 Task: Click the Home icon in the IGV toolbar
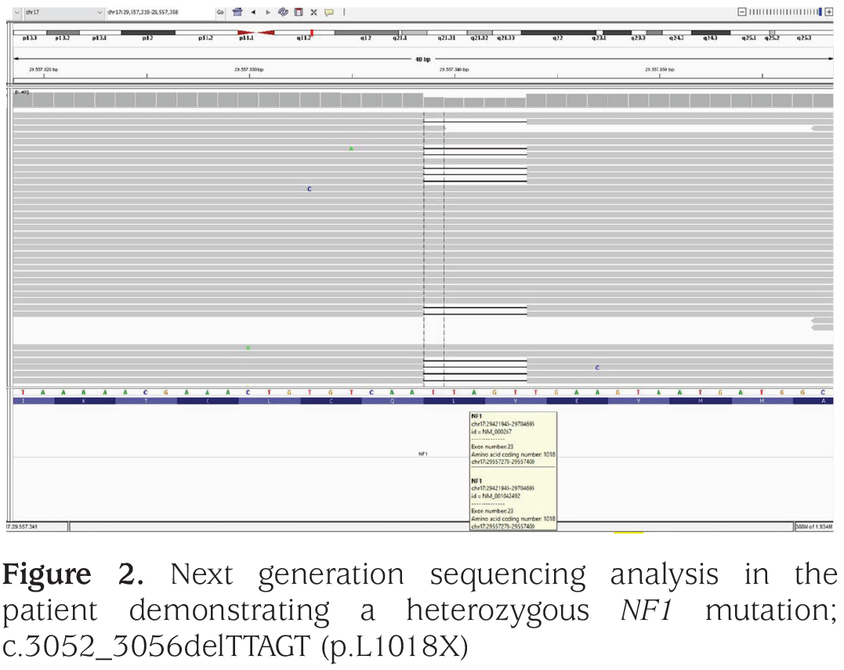coord(237,12)
